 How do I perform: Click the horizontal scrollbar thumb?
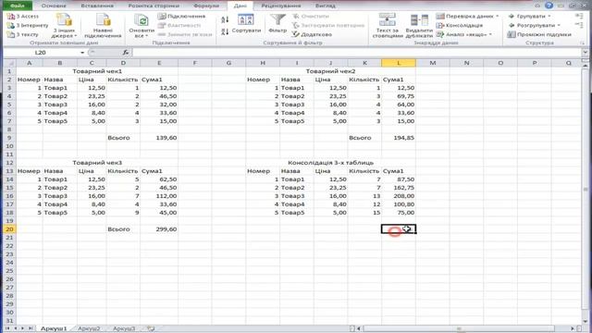(x=459, y=328)
